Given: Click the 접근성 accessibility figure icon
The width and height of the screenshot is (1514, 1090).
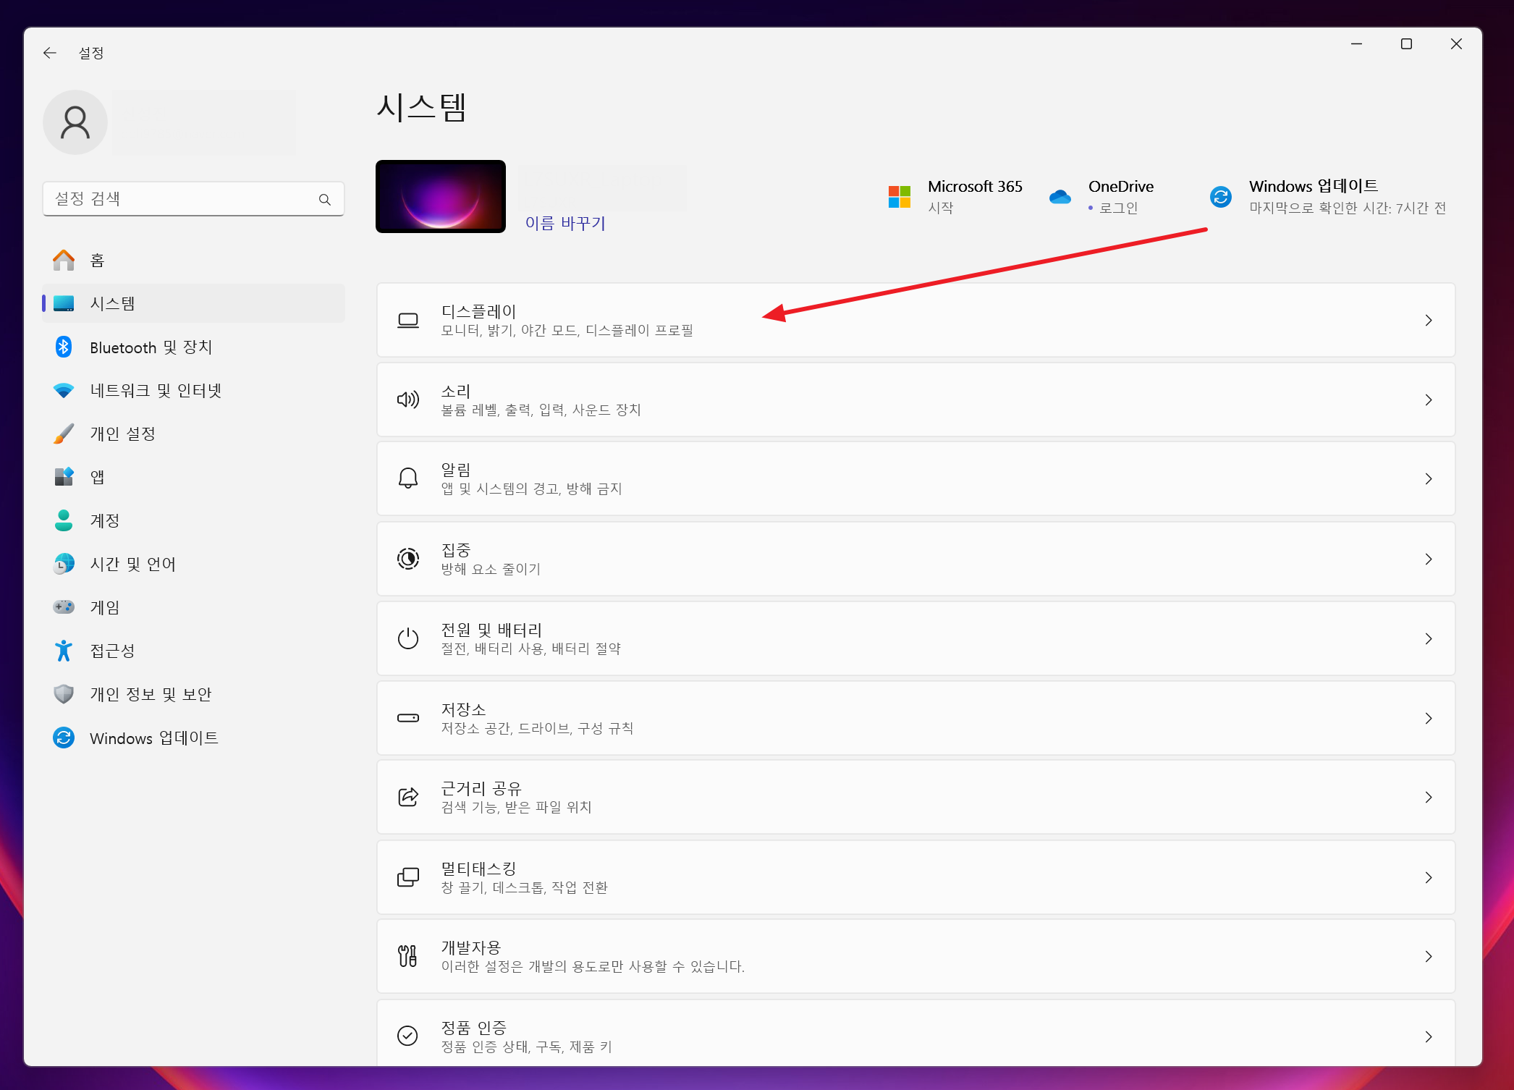Looking at the screenshot, I should 64,651.
